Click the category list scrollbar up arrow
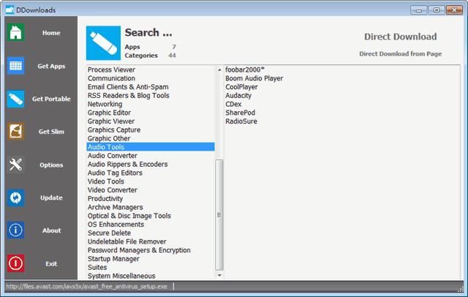 (219, 69)
